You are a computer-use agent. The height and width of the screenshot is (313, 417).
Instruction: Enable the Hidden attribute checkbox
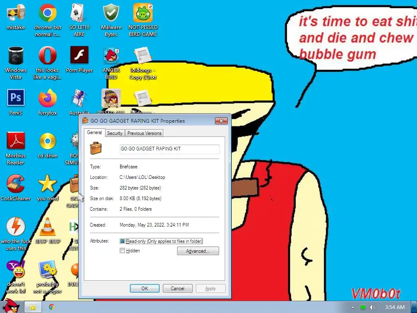(x=122, y=251)
